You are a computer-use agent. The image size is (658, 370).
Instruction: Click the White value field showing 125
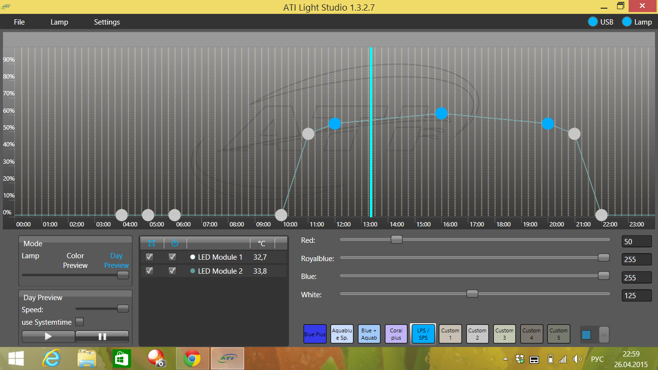[637, 295]
